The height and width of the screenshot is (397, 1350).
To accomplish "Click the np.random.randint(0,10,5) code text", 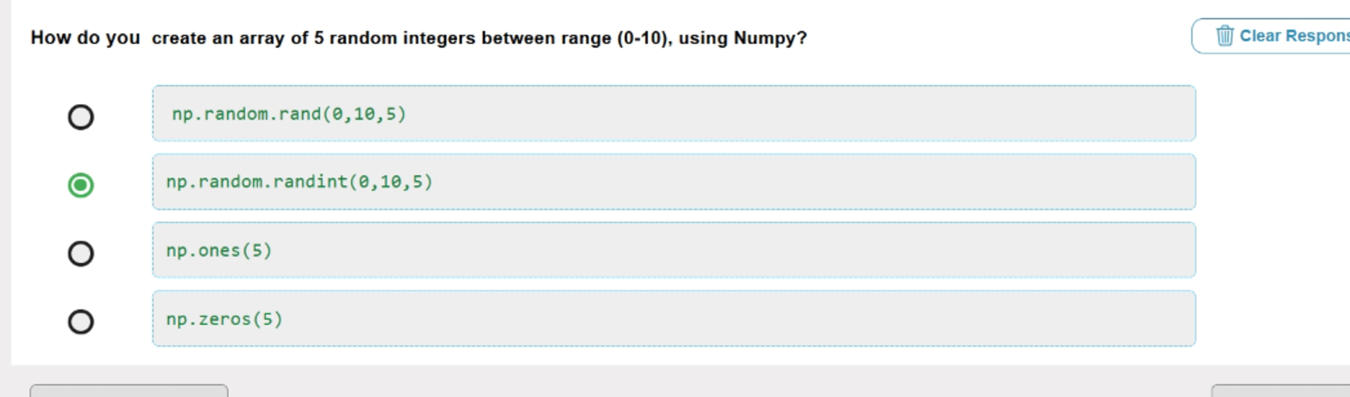I will coord(299,181).
